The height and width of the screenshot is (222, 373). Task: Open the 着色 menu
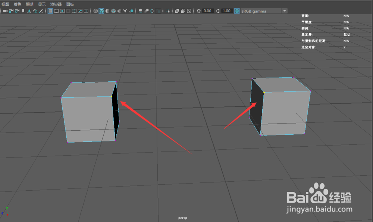18,4
